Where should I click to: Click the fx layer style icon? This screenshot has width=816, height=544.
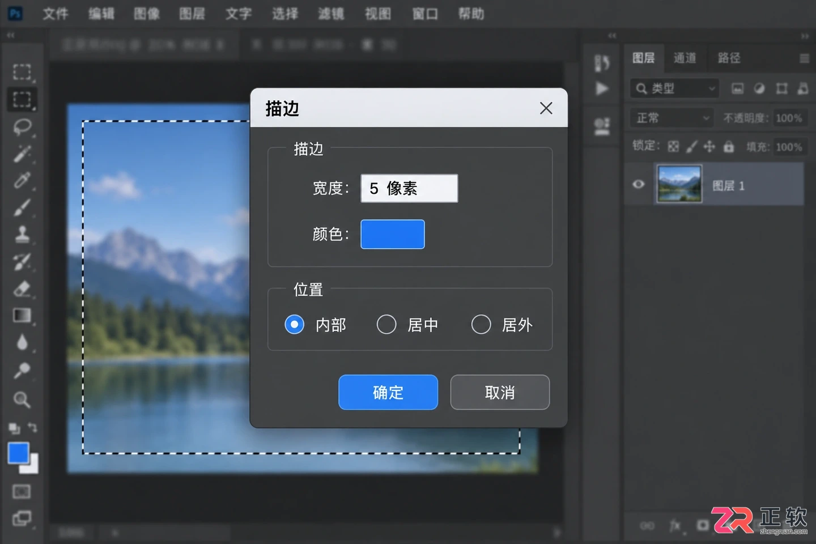pos(675,526)
